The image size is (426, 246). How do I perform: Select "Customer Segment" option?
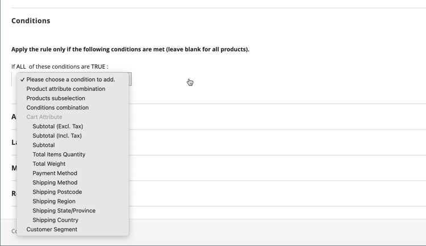pyautogui.click(x=52, y=230)
